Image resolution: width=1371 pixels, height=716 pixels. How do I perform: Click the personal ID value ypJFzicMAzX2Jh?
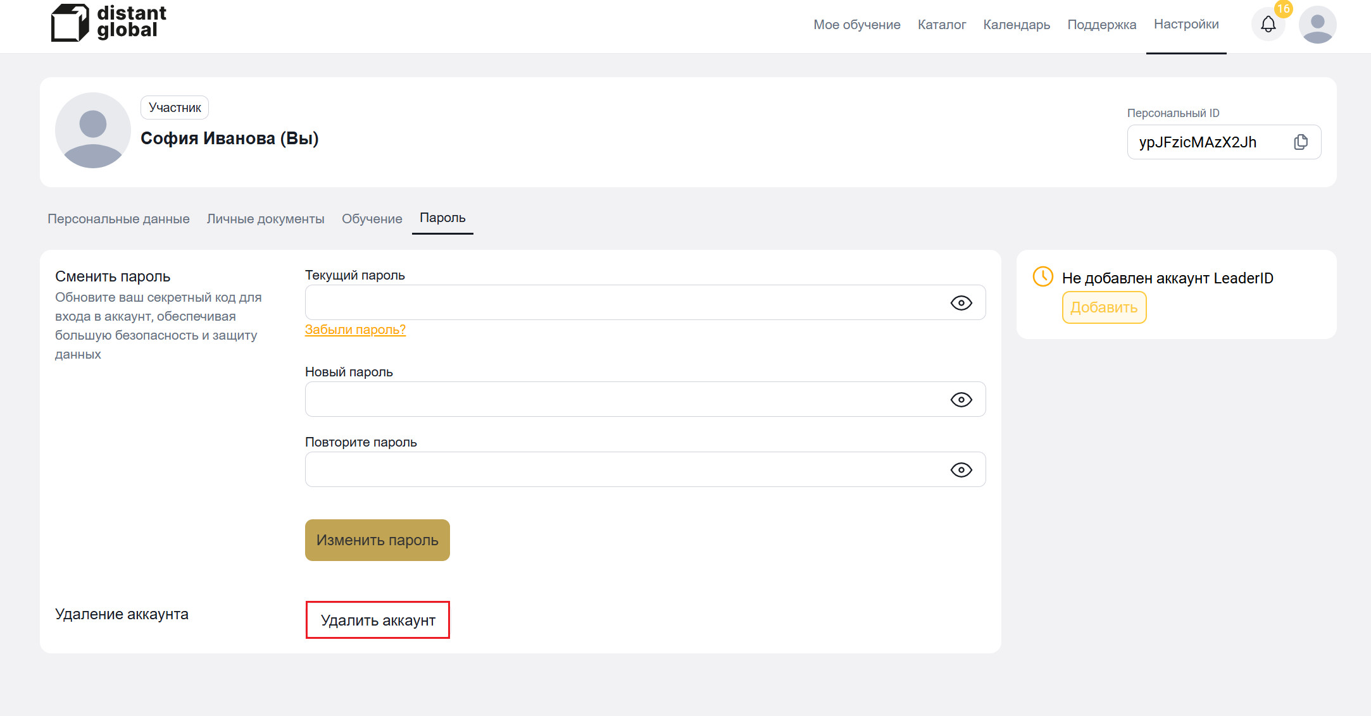pos(1198,142)
